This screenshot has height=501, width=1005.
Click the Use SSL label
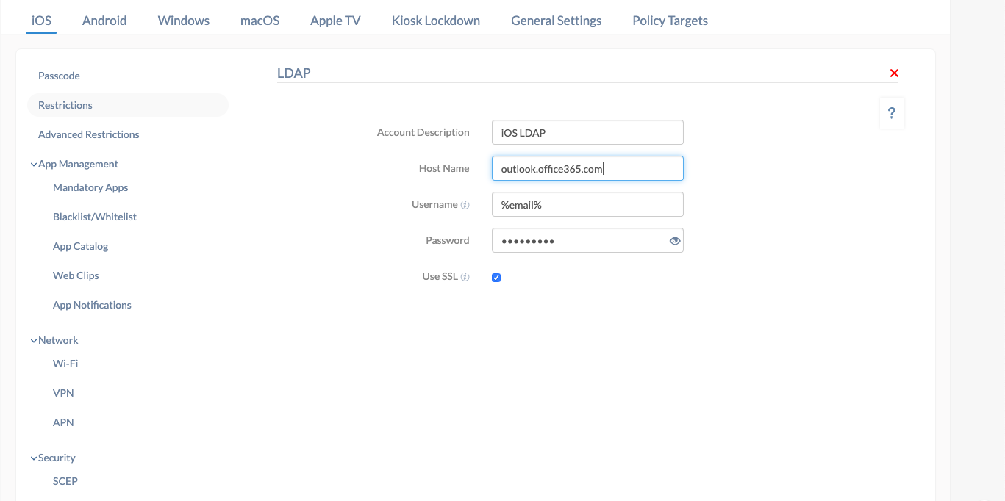tap(440, 277)
